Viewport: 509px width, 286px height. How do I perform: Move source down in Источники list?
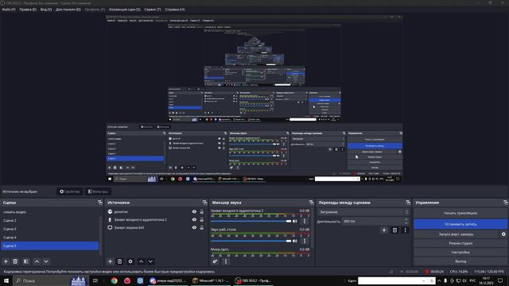[150, 261]
